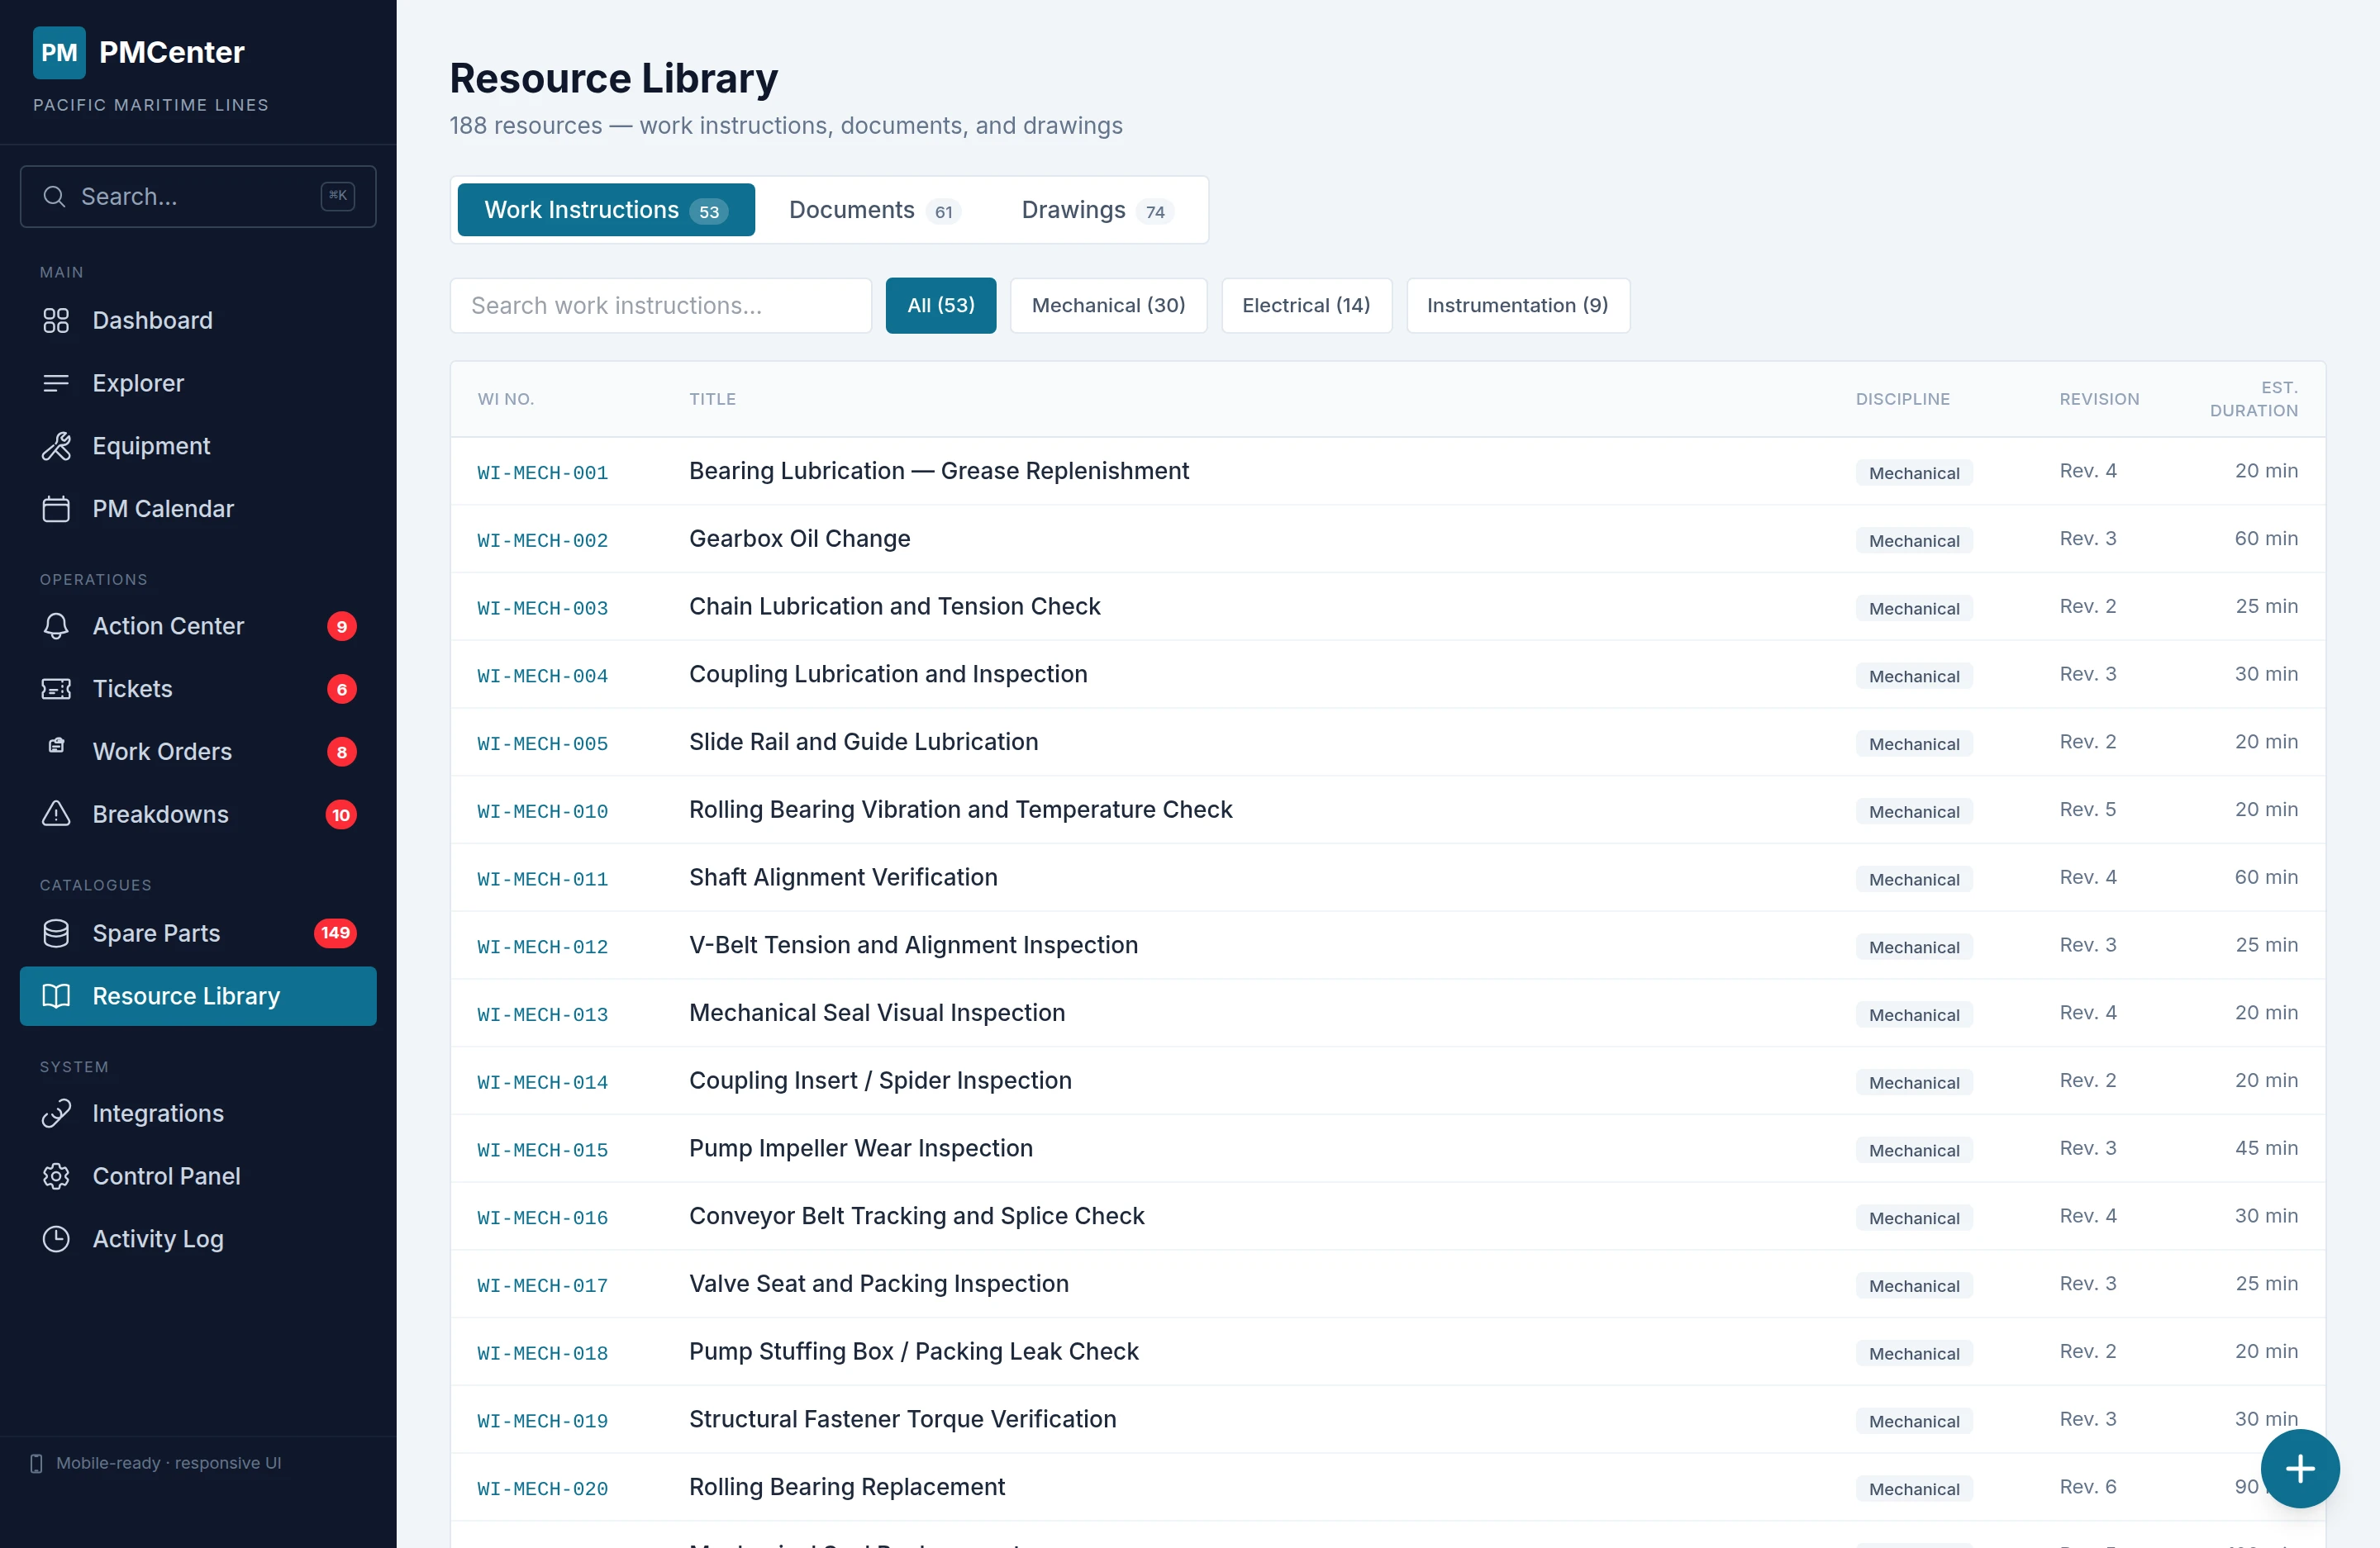This screenshot has height=1548, width=2380.
Task: Sort by Revision column header
Action: pyautogui.click(x=2098, y=399)
